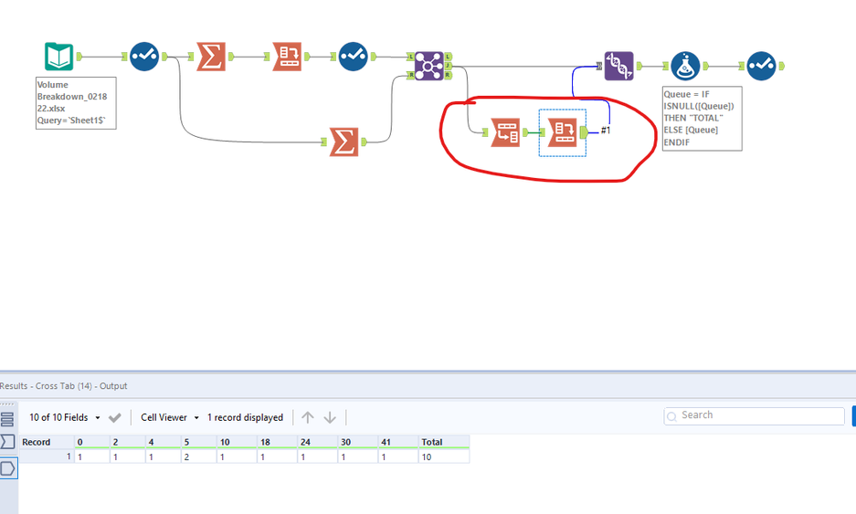Select the cell with value 1 under column 0
The image size is (856, 514).
point(91,456)
